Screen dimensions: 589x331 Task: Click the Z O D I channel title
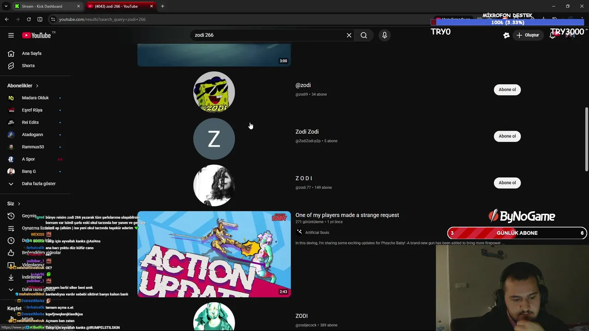[304, 178]
